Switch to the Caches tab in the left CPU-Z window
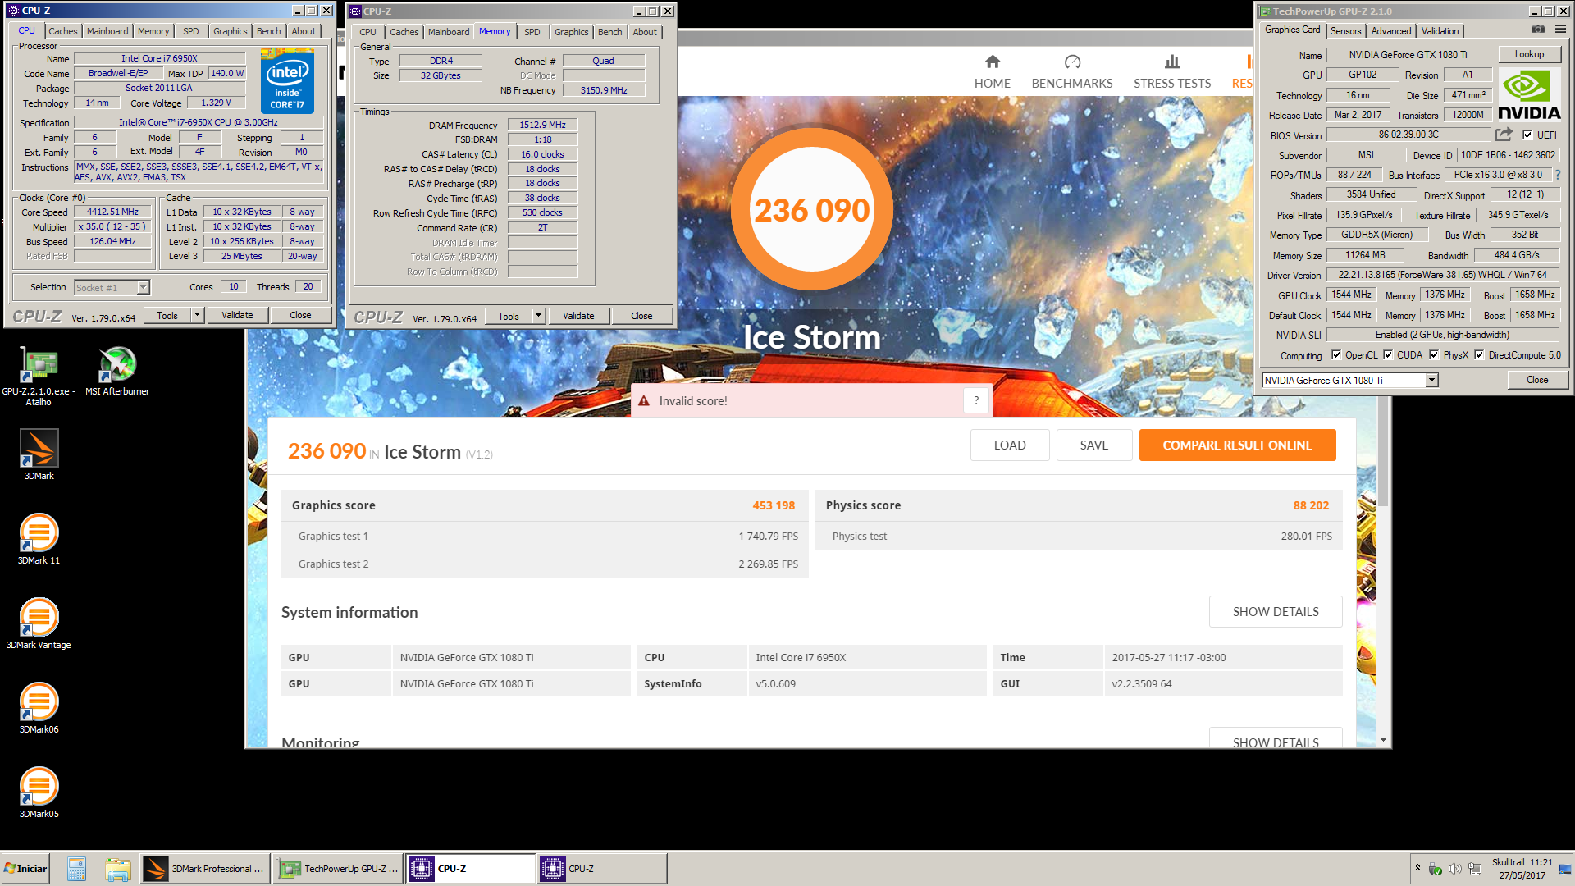 coord(63,31)
